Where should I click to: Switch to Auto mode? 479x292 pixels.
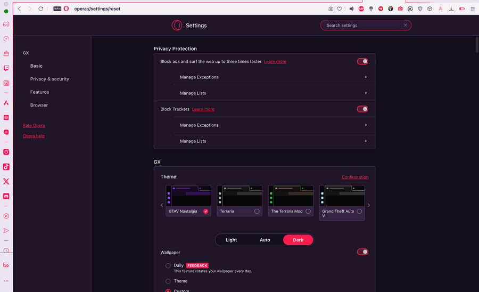pyautogui.click(x=265, y=240)
